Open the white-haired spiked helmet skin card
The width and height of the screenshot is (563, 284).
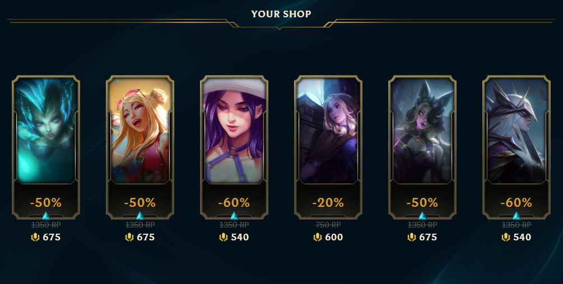pyautogui.click(x=517, y=147)
